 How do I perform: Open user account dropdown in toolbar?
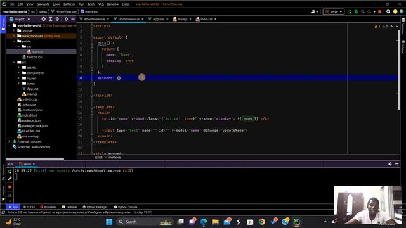(x=315, y=12)
